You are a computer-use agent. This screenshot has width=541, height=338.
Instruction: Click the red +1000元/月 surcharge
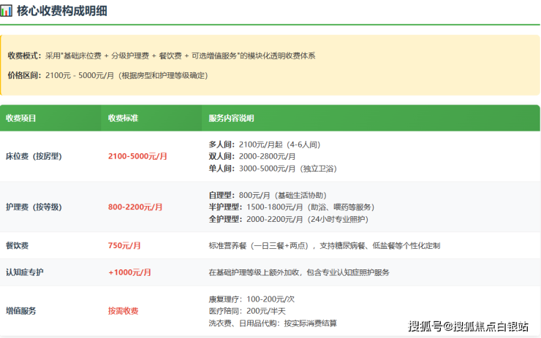129,272
